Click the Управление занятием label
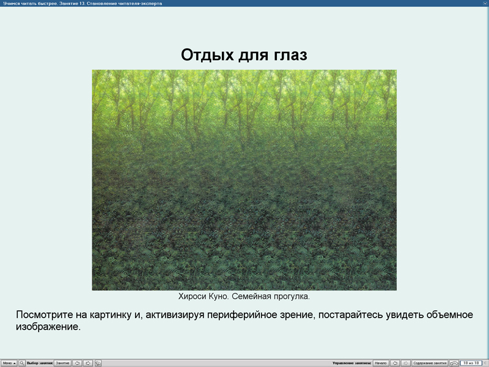 click(x=352, y=363)
